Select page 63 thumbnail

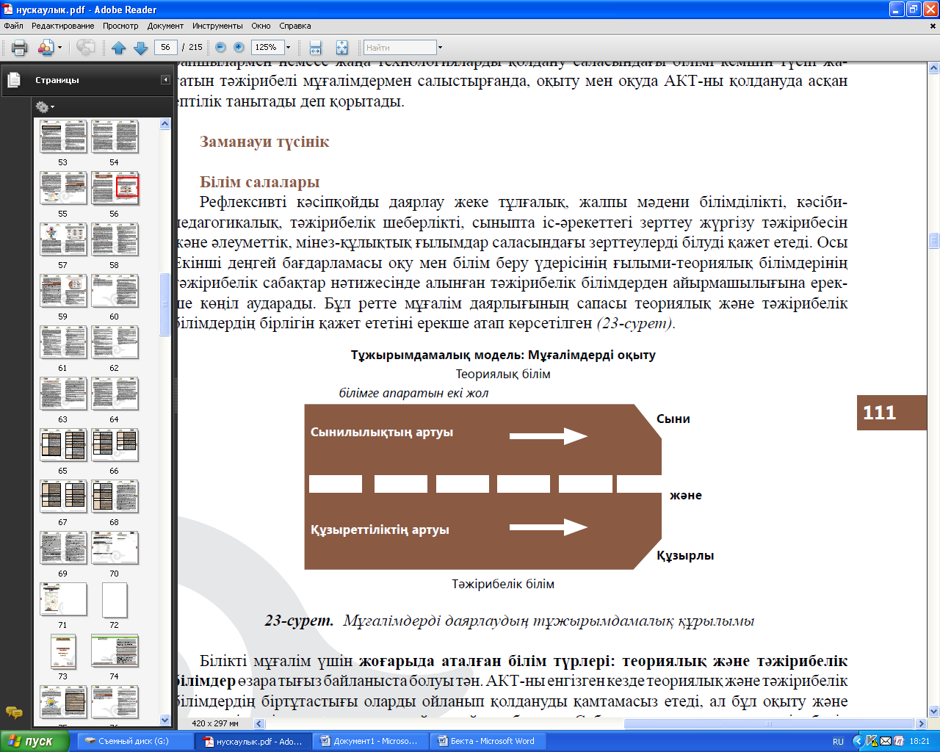pos(62,394)
